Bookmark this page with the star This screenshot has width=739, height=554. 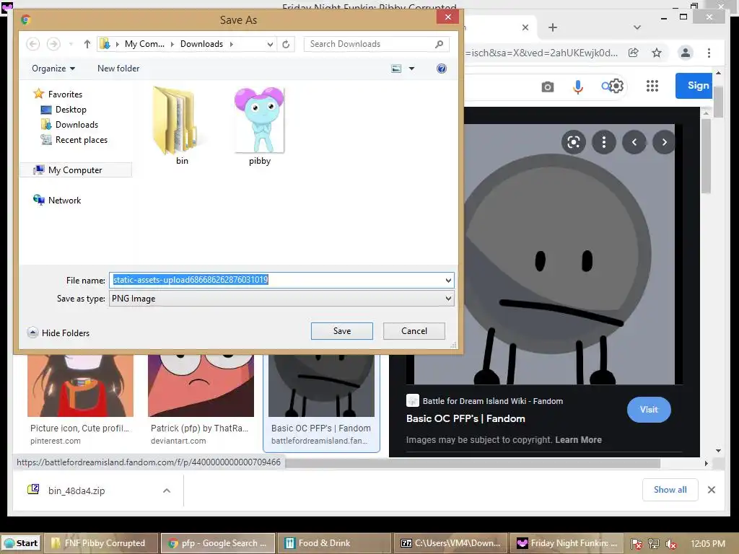[x=657, y=53]
